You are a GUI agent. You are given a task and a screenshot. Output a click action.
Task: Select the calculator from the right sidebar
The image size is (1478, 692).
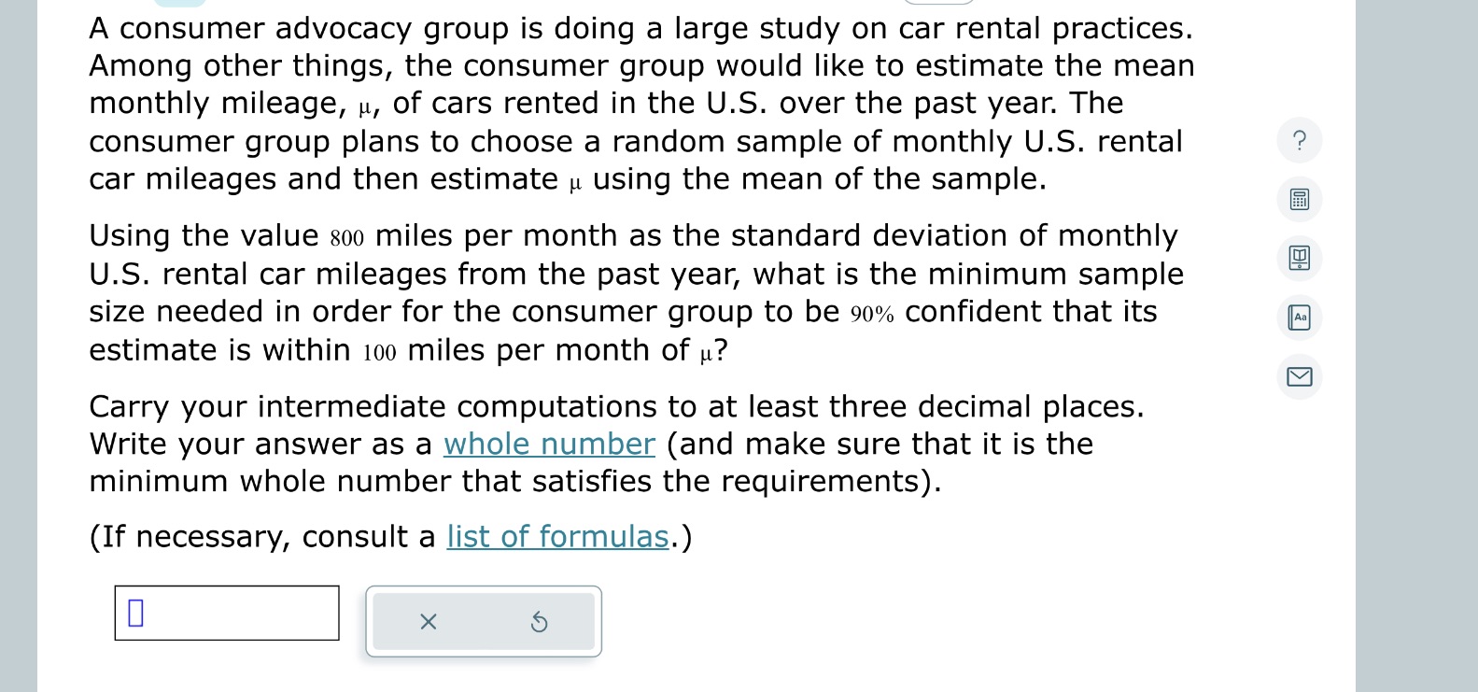[x=1299, y=199]
